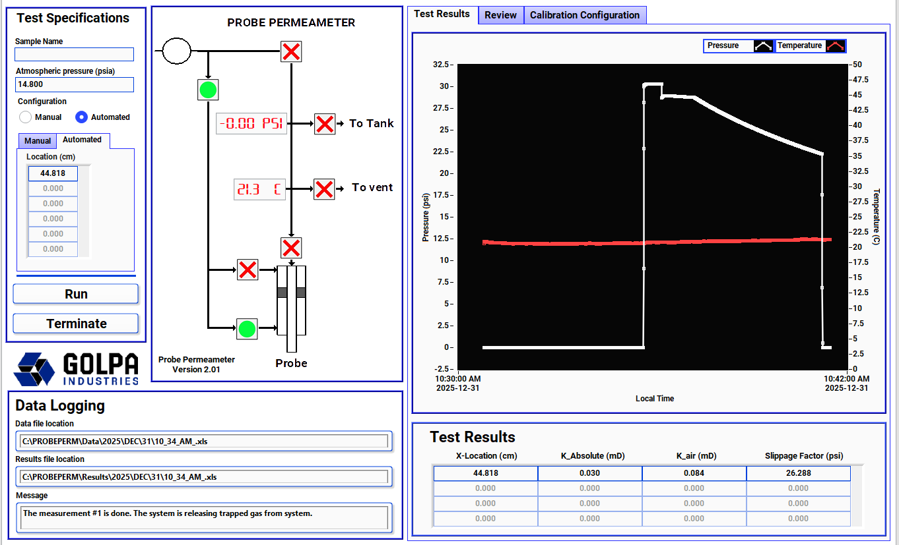Select the Automated configuration radio button
The image size is (899, 545).
coord(82,117)
